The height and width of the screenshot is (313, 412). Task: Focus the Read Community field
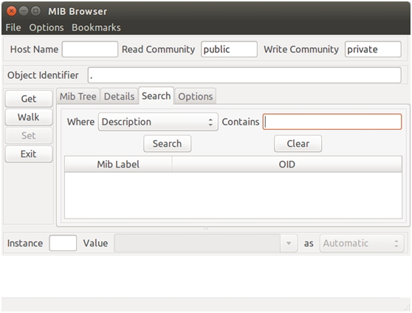pos(229,49)
